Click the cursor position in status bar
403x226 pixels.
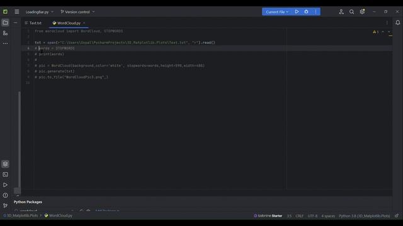(289, 216)
